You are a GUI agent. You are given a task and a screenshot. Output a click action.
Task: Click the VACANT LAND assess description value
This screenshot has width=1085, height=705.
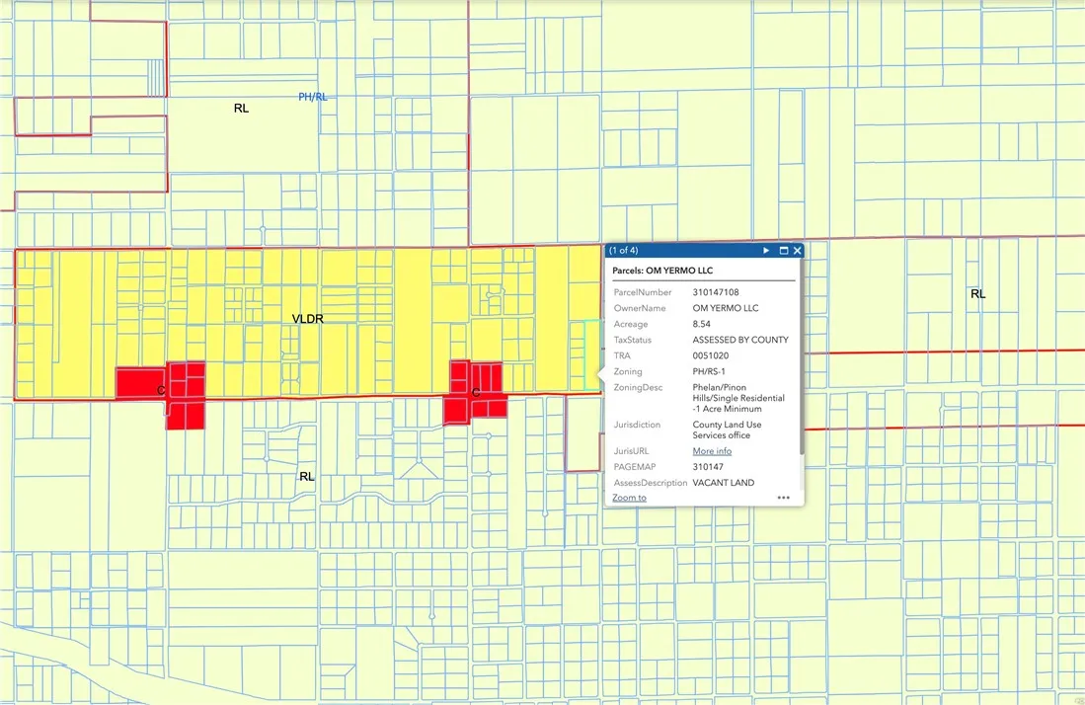click(x=723, y=483)
